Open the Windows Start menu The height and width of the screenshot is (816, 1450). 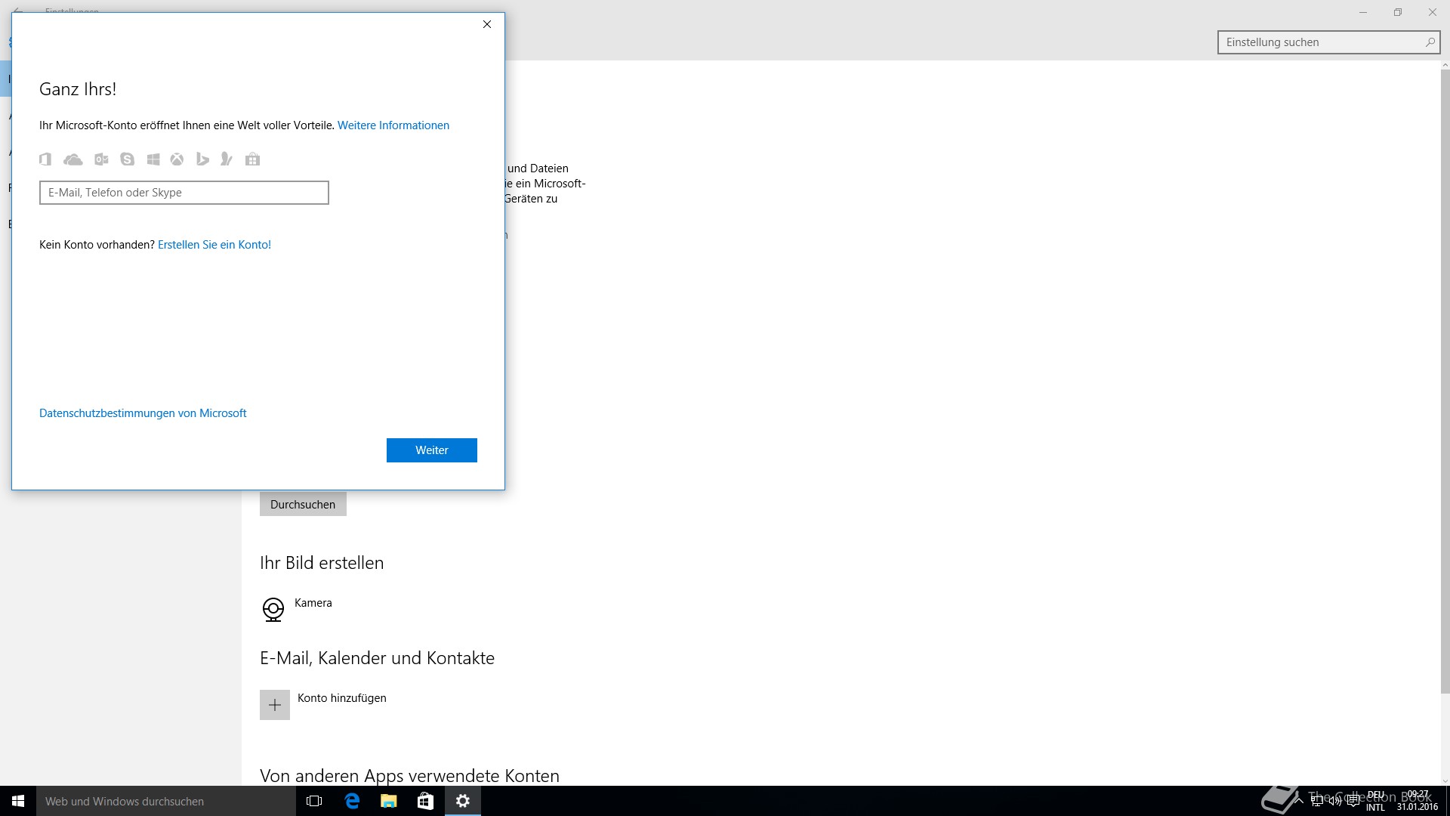[x=18, y=801]
